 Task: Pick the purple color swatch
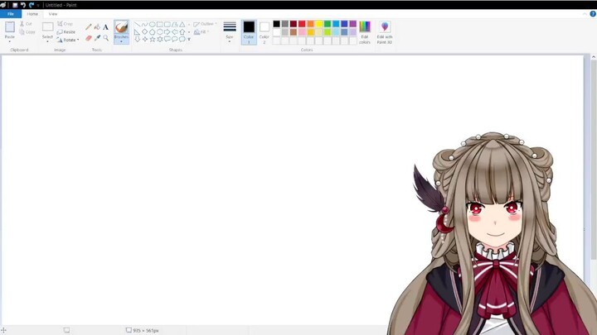pyautogui.click(x=352, y=24)
